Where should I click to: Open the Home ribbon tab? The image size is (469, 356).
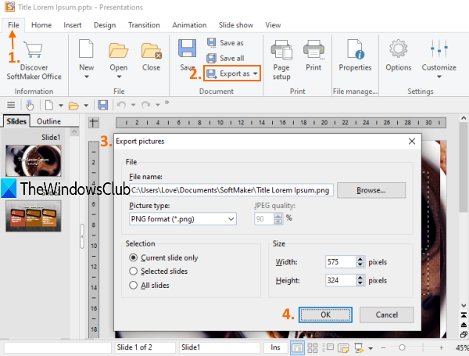tap(41, 25)
